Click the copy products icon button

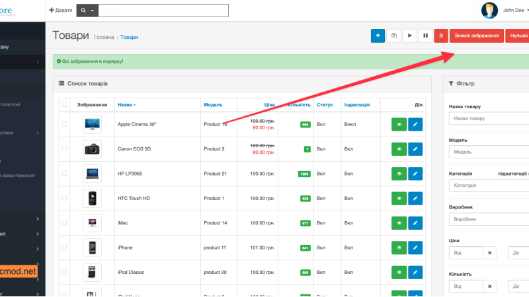(x=393, y=36)
